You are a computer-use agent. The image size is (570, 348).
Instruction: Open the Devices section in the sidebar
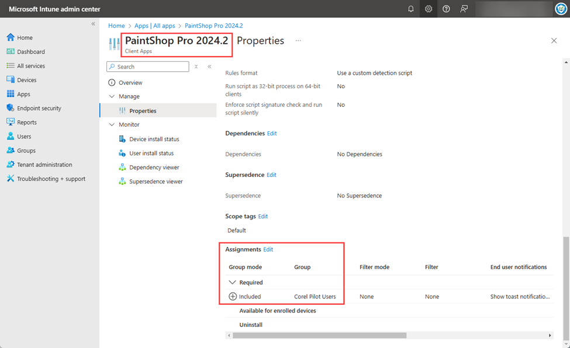point(27,79)
